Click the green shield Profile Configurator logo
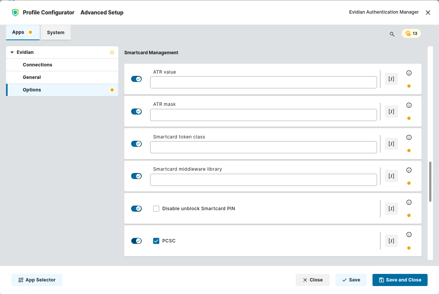Viewport: 439px width, 294px height. (15, 13)
